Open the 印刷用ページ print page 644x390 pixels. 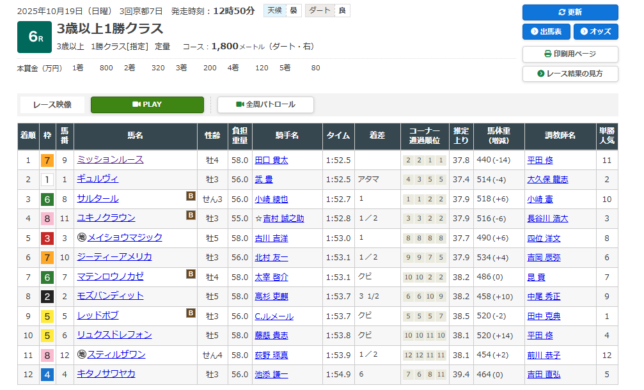[570, 54]
